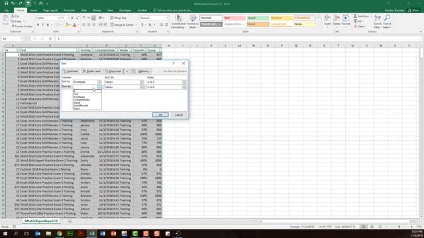
Task: Apply the Good cell style
Action: (258, 18)
